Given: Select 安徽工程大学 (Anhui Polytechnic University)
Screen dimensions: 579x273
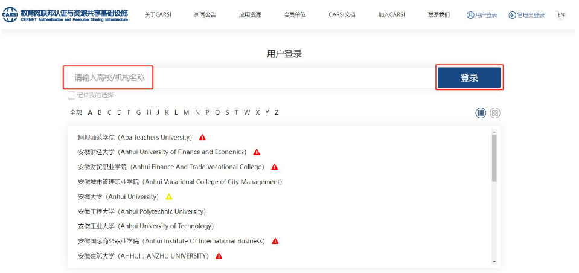Looking at the screenshot, I should (x=142, y=211).
